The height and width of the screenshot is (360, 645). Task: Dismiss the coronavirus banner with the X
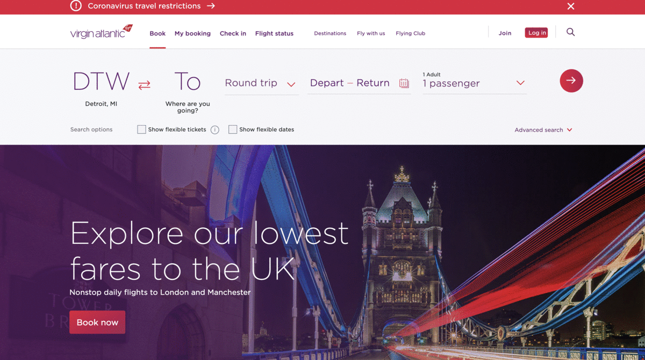coord(571,6)
